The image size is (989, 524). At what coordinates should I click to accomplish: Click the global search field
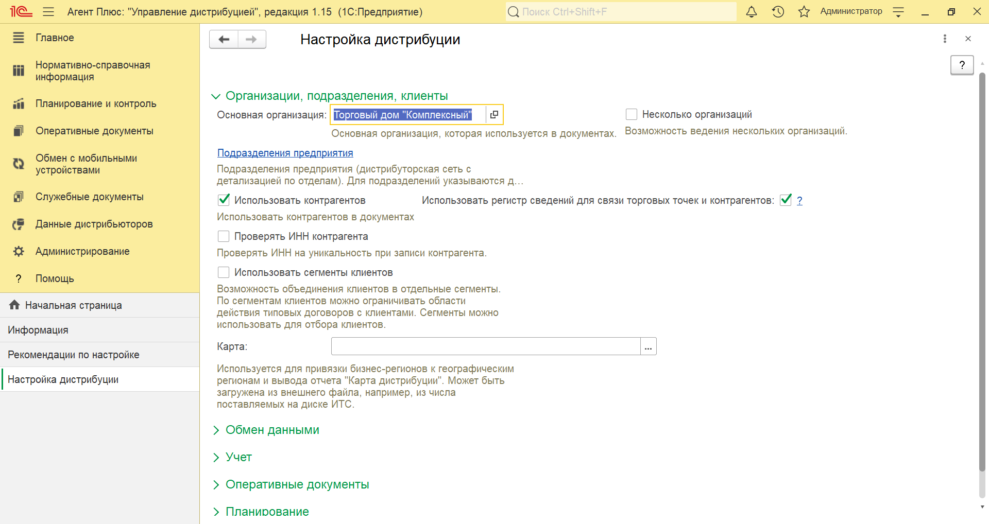(x=621, y=11)
